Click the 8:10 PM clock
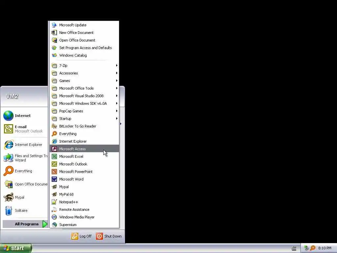Image resolution: width=337 pixels, height=253 pixels. [325, 248]
